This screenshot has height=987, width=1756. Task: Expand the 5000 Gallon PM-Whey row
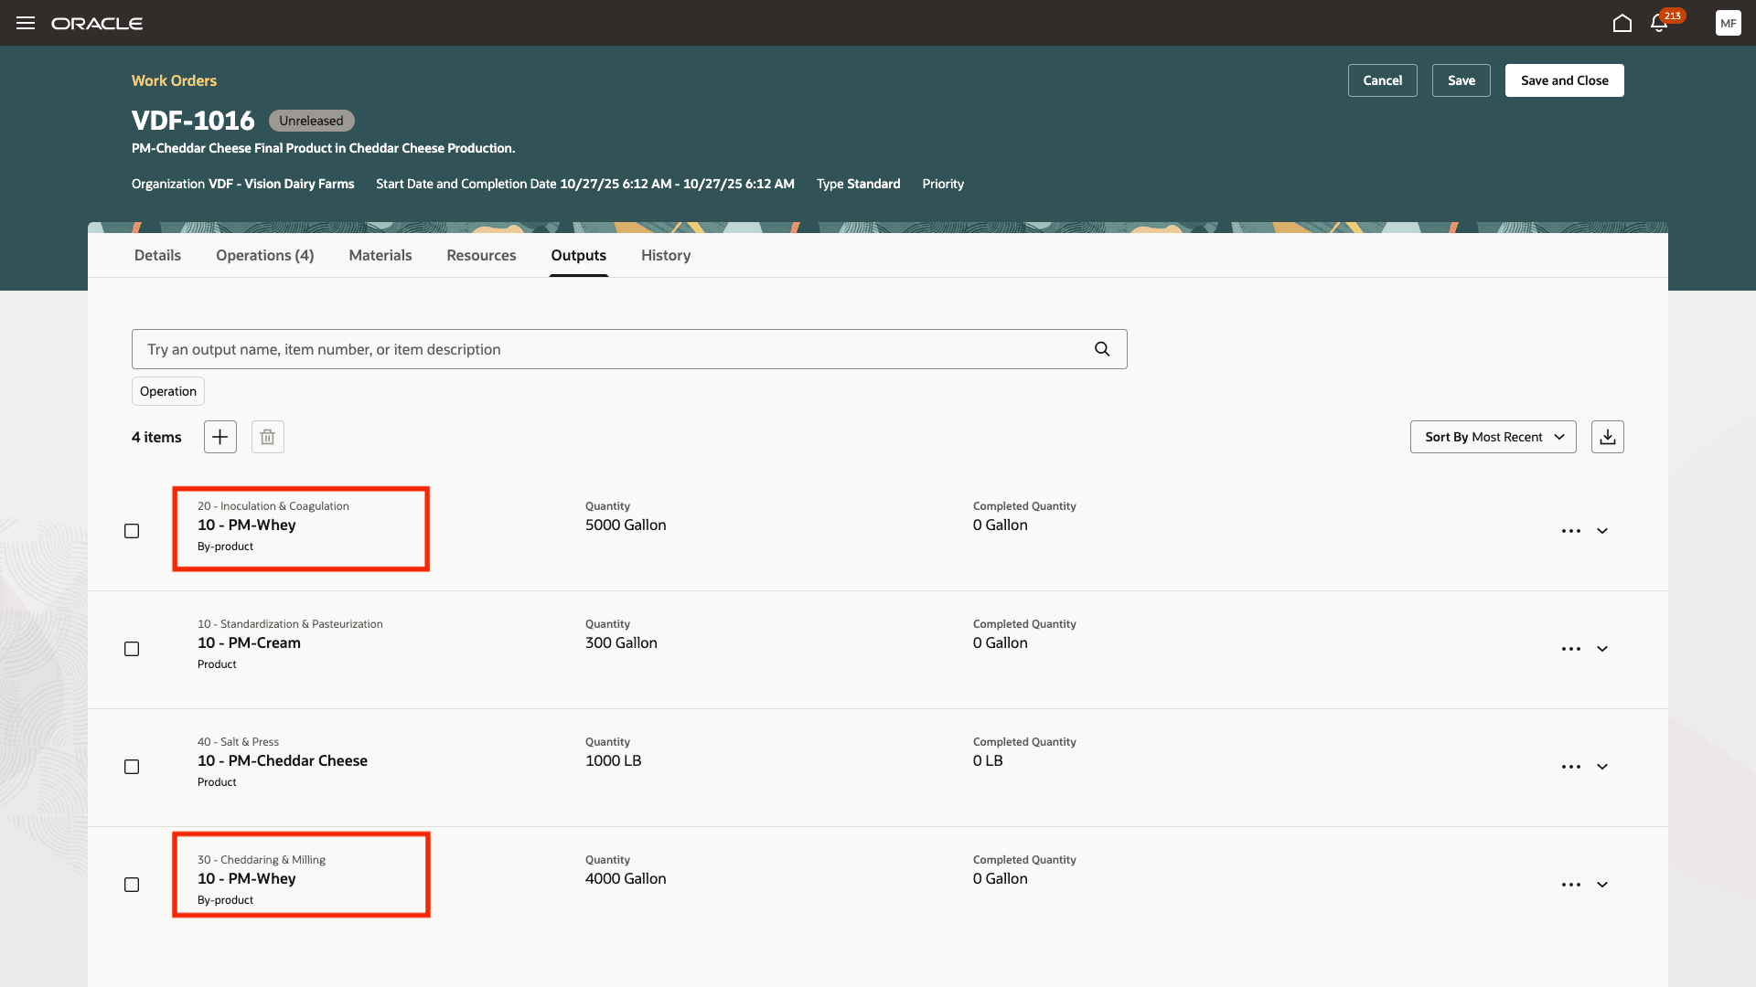[x=1602, y=531]
